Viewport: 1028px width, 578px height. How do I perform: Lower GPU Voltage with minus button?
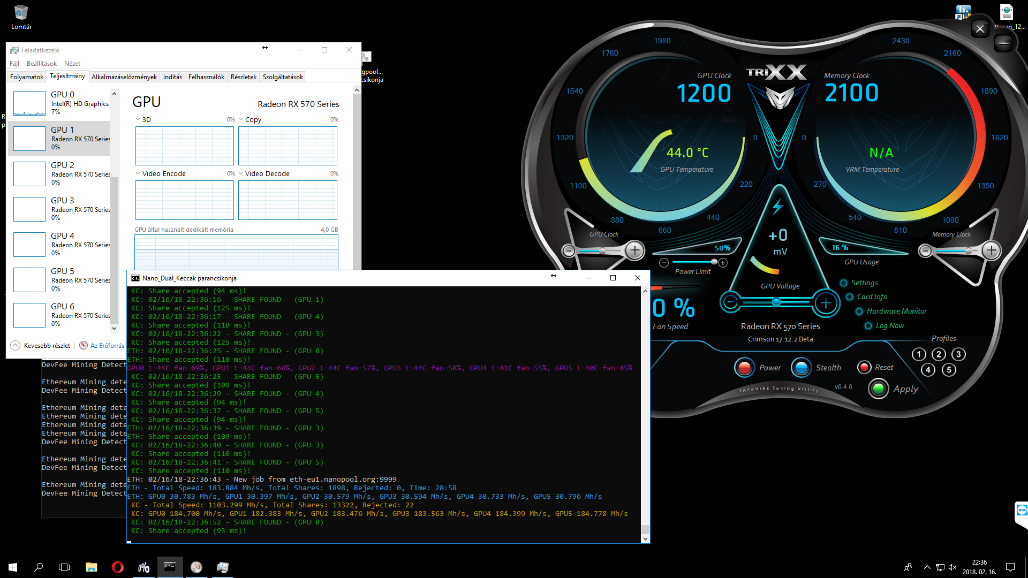coord(730,303)
